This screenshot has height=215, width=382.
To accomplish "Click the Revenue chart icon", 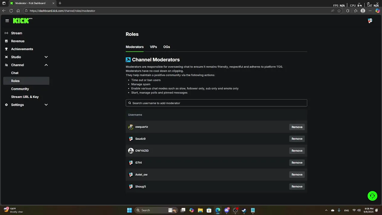I will 7,41.
